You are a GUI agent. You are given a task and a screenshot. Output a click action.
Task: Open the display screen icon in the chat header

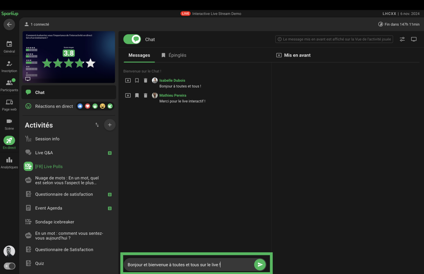414,39
